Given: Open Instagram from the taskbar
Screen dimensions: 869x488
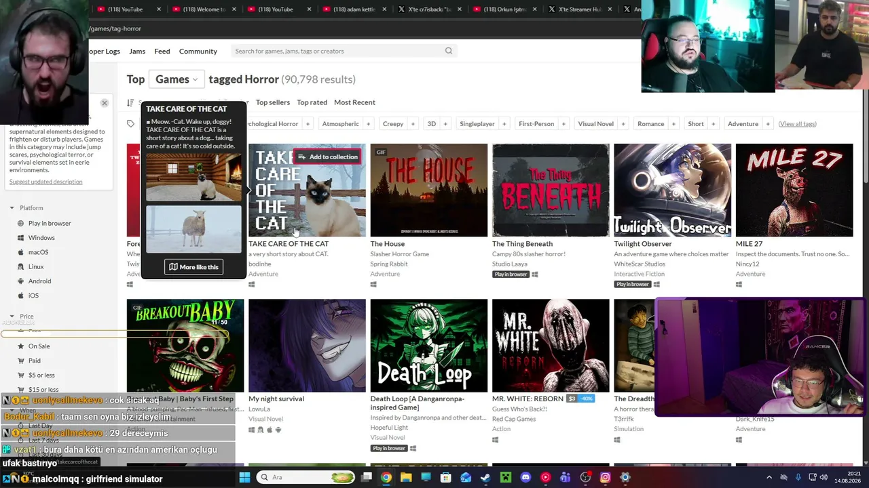Looking at the screenshot, I should [x=605, y=477].
